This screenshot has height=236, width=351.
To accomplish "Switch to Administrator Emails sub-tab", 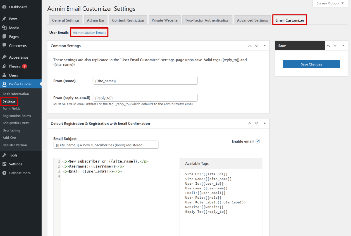I will (89, 33).
